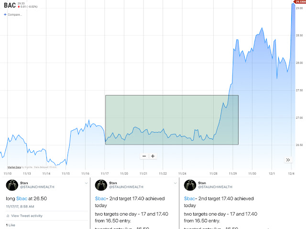Viewport: 306px width, 229px height.
Task: Click Stan's avatar in first tweet
Action: [x=11, y=185]
